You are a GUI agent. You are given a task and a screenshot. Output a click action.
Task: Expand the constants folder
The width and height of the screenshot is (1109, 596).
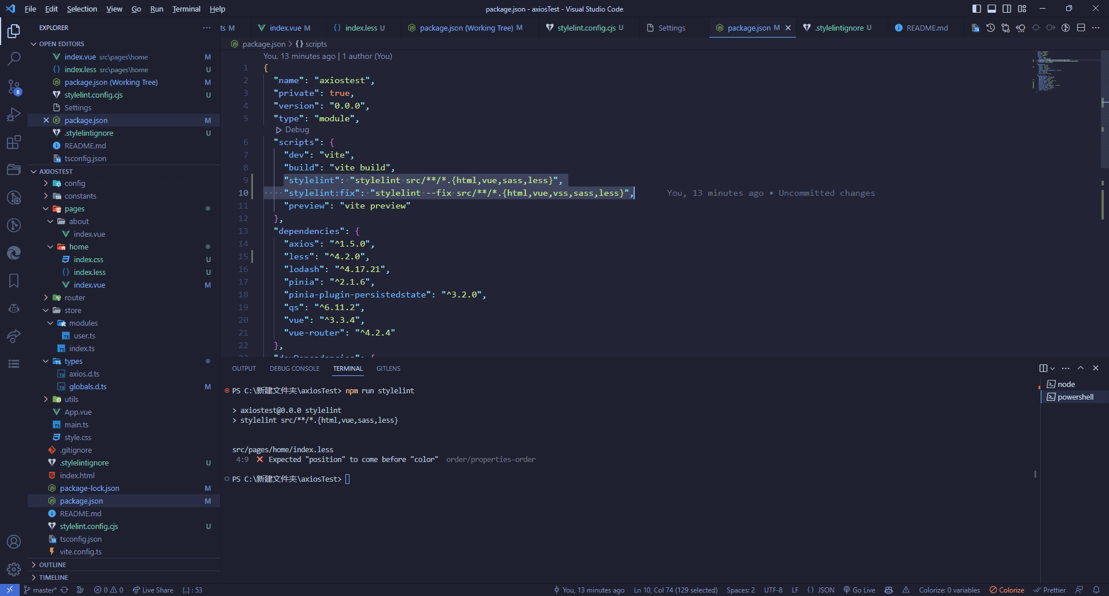click(80, 196)
